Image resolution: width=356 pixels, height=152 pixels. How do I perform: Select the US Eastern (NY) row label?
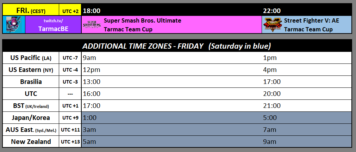(31, 70)
